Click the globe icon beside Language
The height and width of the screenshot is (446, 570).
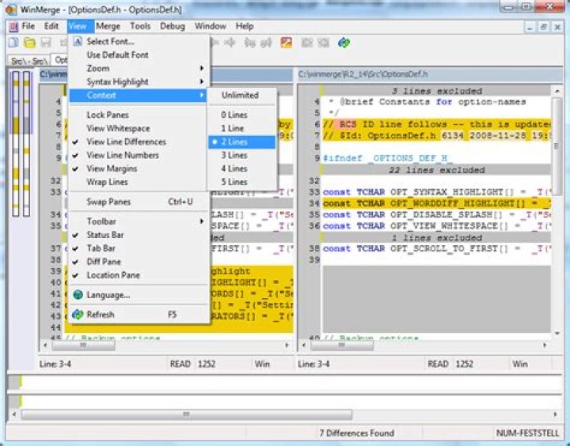(78, 294)
